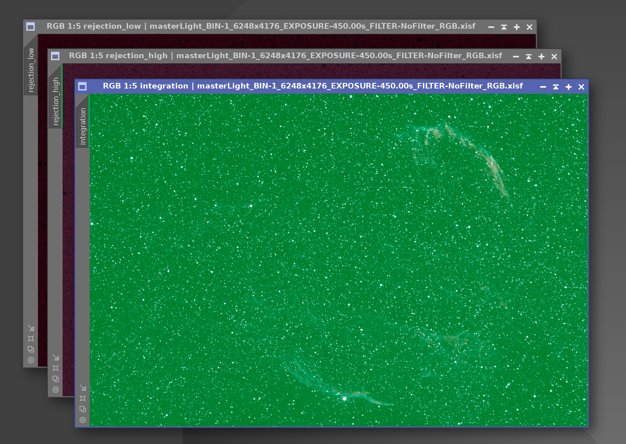Click the concentric circles icon in rejection_low window

(x=31, y=360)
